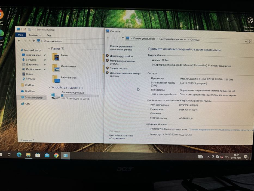Open touch keyboard icon in tray

click(200, 157)
